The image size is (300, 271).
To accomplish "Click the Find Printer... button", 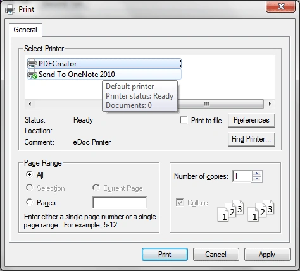I will pos(251,139).
